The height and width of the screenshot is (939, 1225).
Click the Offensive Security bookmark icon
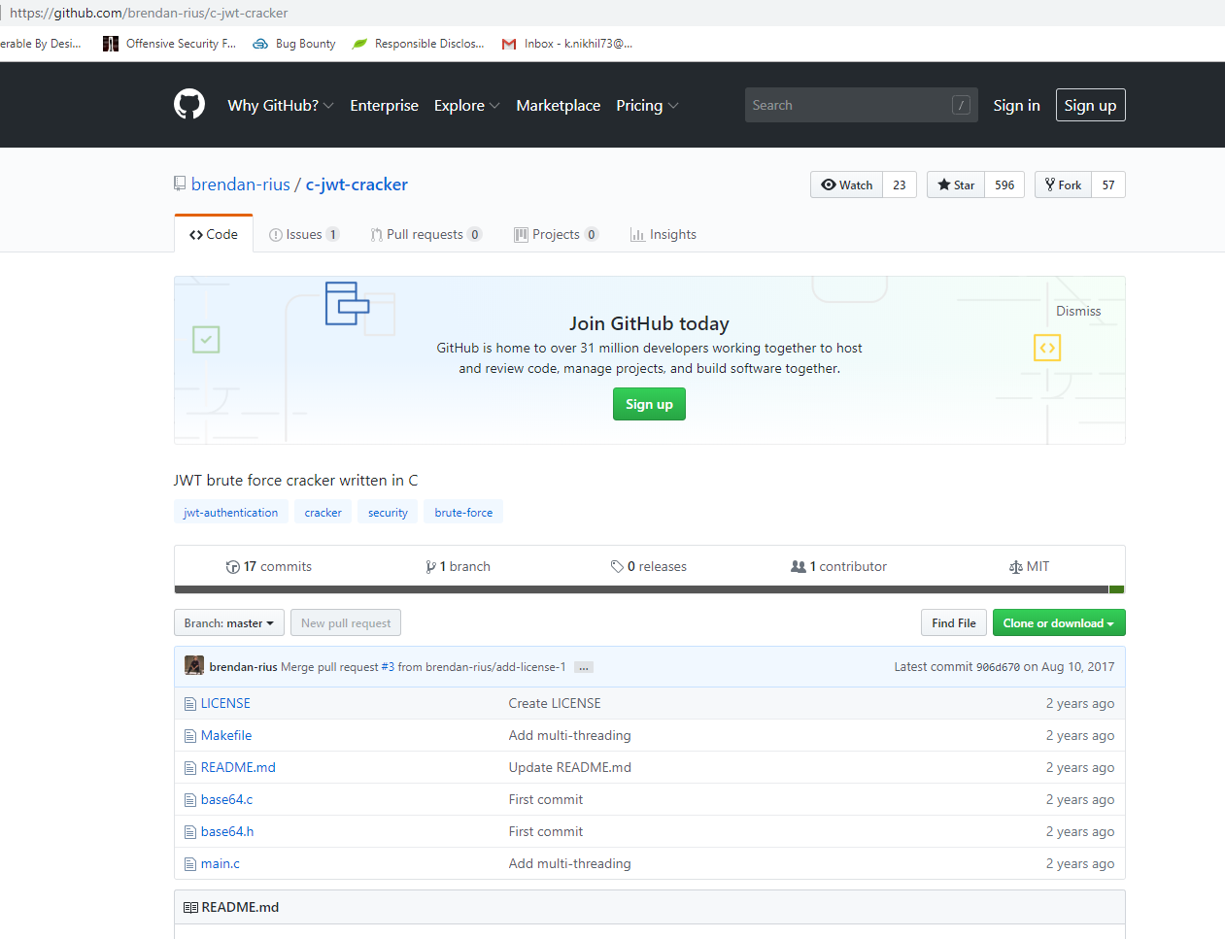pyautogui.click(x=111, y=44)
